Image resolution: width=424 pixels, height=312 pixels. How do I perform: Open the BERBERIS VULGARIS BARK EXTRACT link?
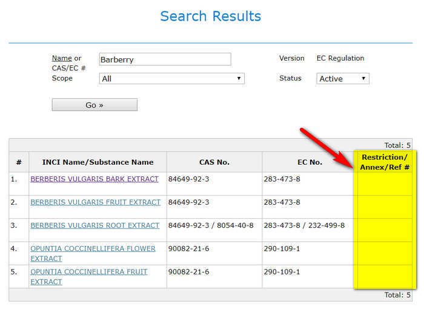94,179
